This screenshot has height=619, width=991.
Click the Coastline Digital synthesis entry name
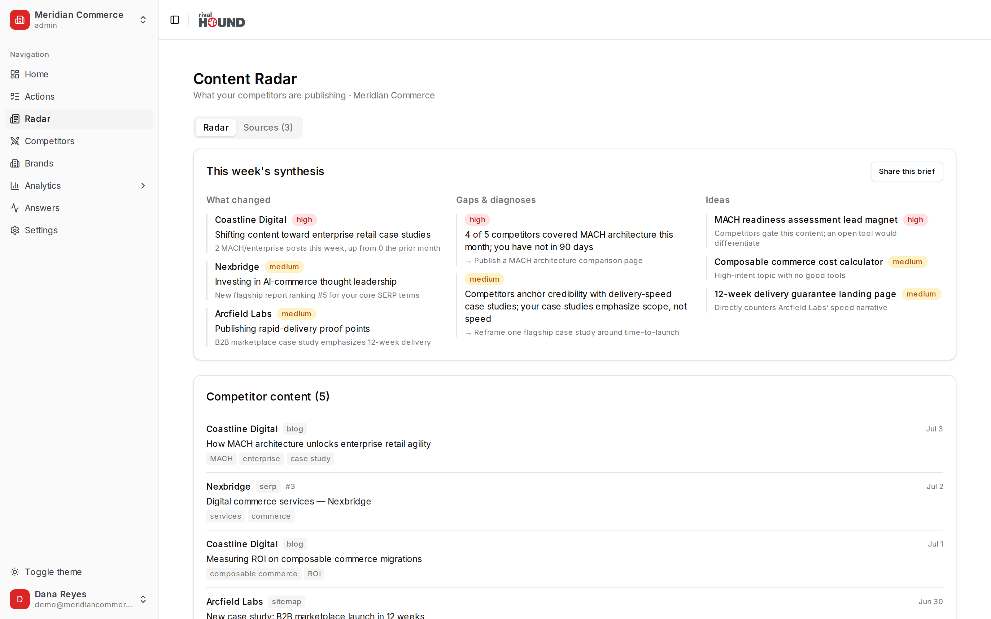pyautogui.click(x=251, y=219)
